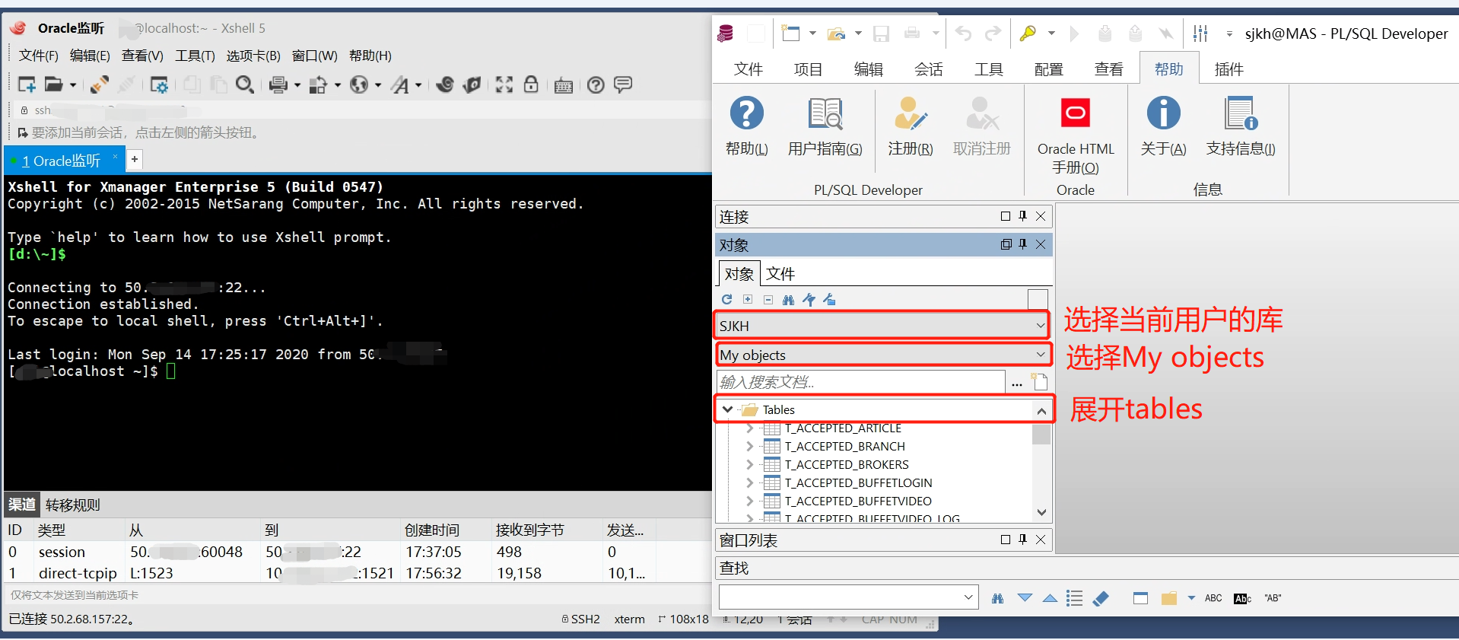Switch to PL/SQL 会话 ribbon tab
The image size is (1459, 640).
coord(928,69)
